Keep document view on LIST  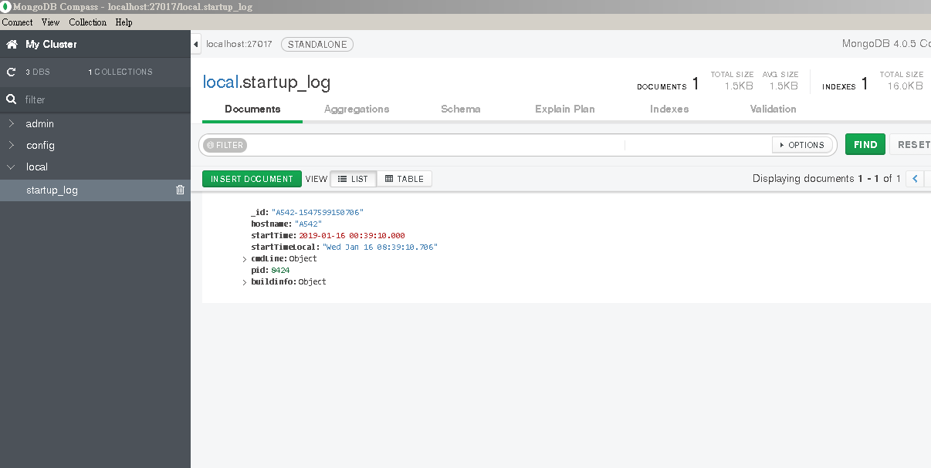tap(353, 178)
